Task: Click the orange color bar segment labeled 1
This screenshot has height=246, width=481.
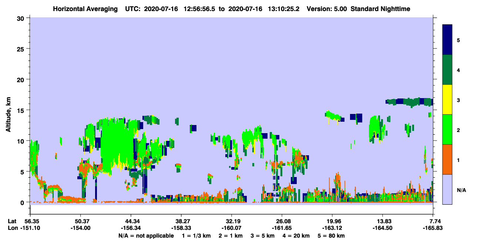Action: point(447,159)
